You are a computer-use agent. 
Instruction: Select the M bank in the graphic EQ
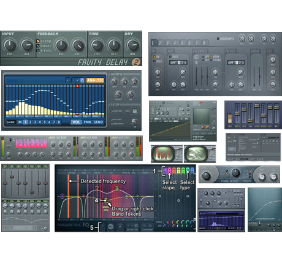(x=20, y=122)
